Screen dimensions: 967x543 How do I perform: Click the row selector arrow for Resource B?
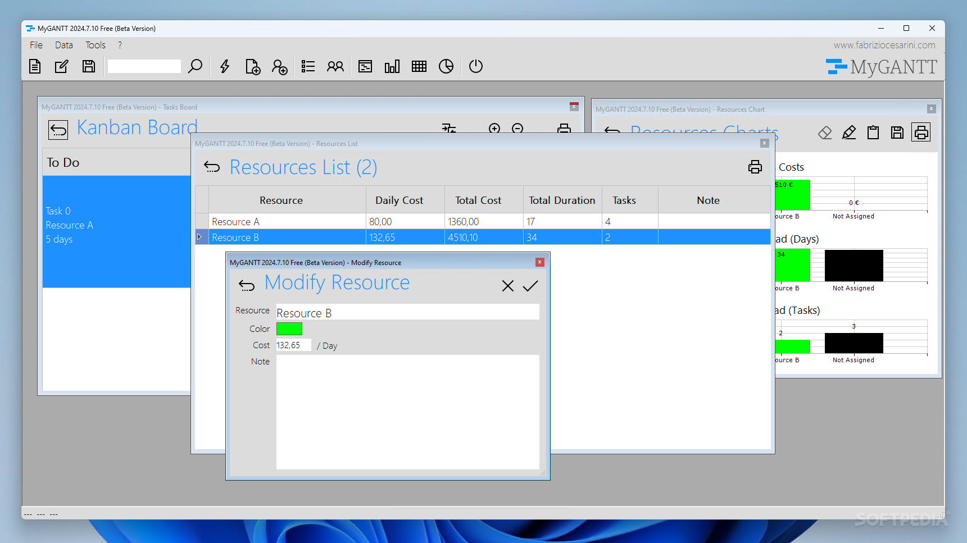coord(202,237)
